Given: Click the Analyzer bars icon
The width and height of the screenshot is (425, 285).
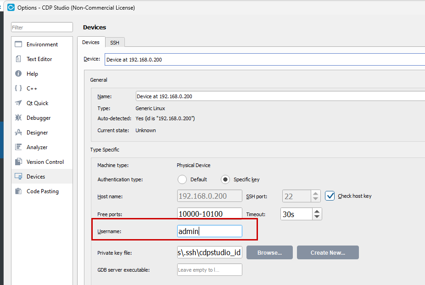Looking at the screenshot, I should click(x=18, y=147).
